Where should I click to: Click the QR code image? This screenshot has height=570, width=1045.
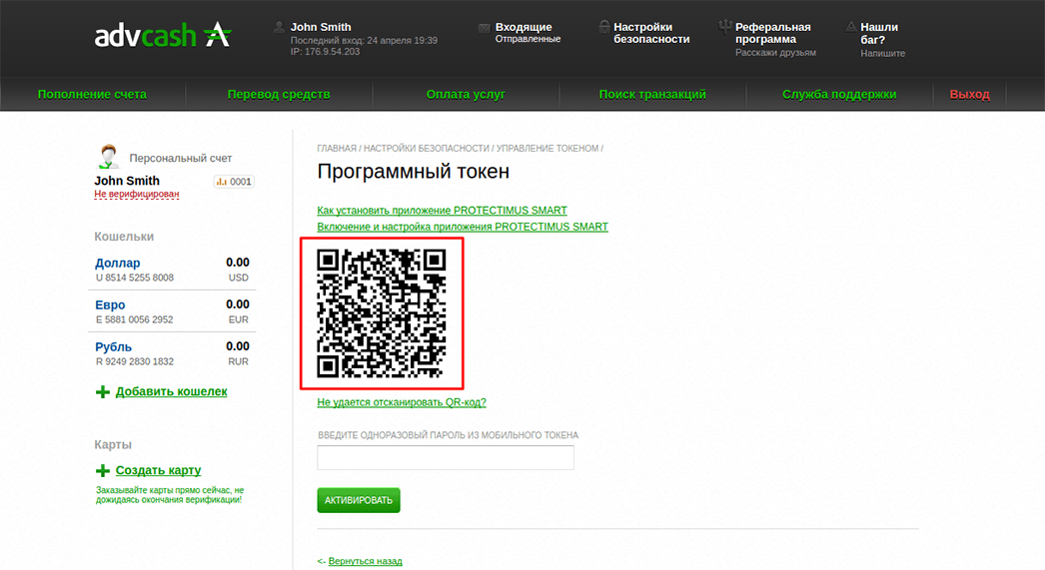(x=382, y=313)
